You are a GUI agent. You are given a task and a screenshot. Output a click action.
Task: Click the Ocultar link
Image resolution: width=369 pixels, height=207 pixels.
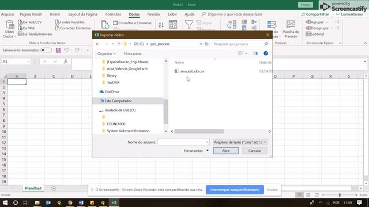pyautogui.click(x=272, y=190)
